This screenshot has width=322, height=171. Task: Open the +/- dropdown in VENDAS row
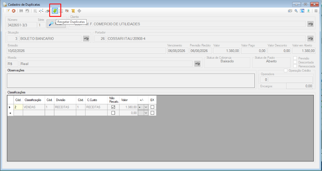click(146, 107)
